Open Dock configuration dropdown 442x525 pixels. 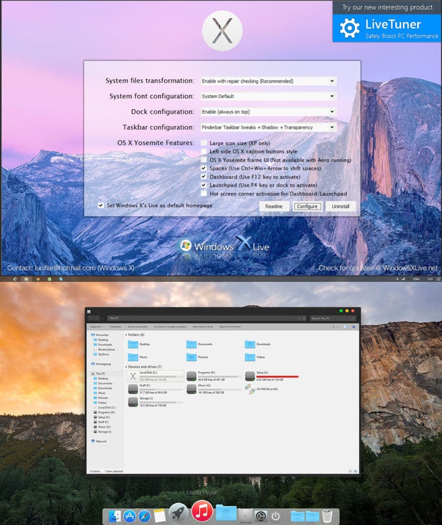[268, 112]
